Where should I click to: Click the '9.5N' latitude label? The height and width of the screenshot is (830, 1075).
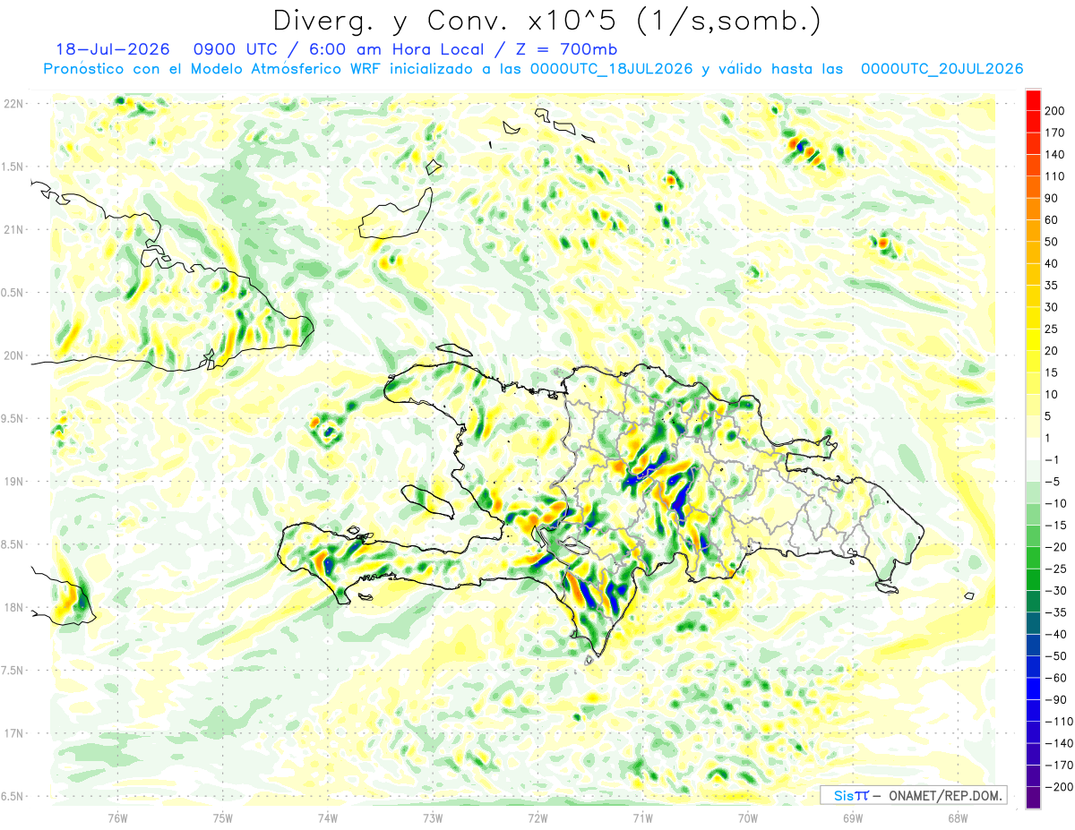[13, 418]
